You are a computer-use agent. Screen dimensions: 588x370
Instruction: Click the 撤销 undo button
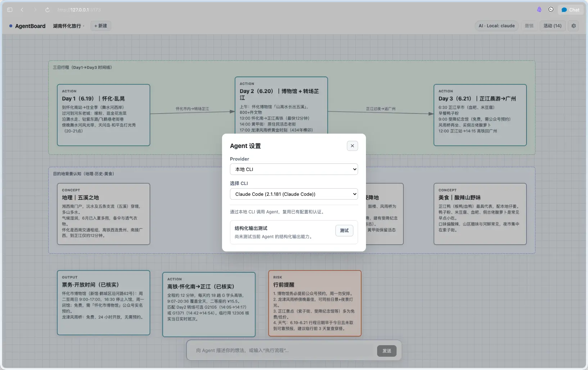click(x=529, y=26)
